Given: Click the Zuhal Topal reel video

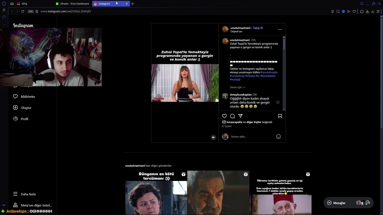Looking at the screenshot, I should tap(185, 83).
